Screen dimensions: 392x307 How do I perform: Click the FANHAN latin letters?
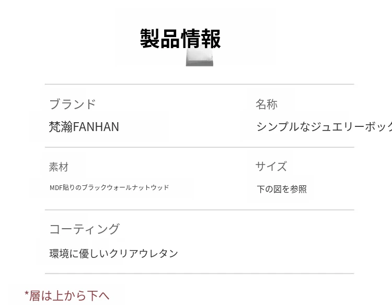(96, 127)
